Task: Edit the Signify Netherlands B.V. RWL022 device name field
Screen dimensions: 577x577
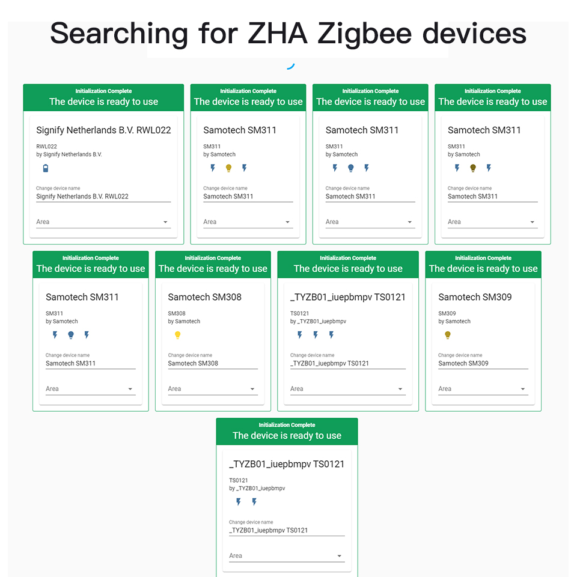Action: pyautogui.click(x=103, y=197)
